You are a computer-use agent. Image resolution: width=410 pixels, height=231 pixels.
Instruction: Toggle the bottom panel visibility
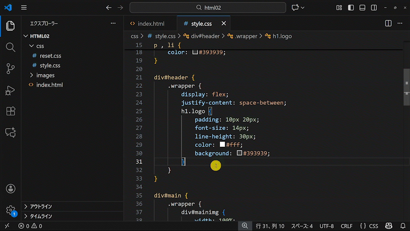click(x=362, y=8)
